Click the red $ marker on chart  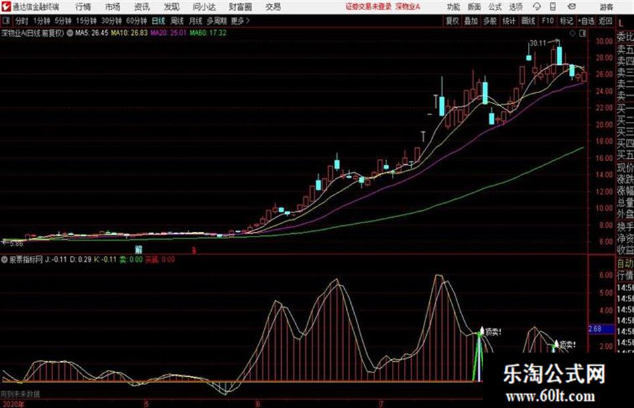(194, 251)
